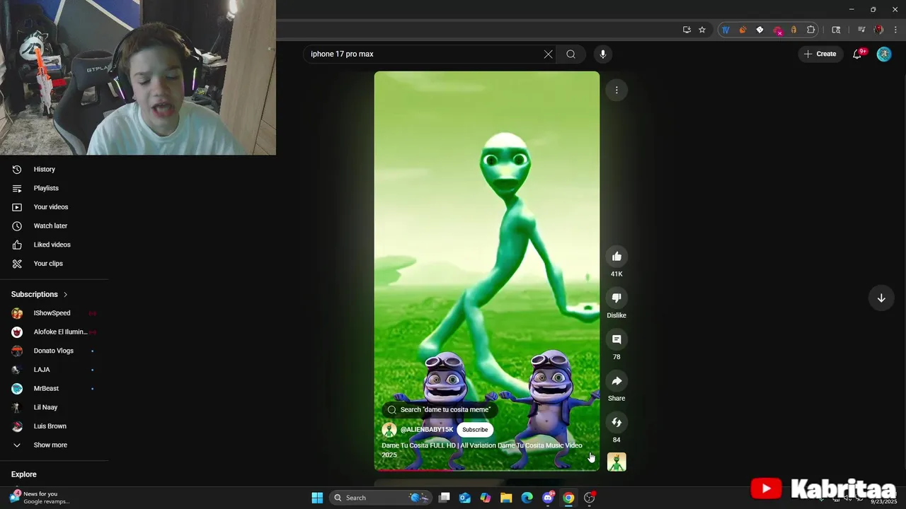Click the search magnifier button
Viewport: 906px width, 509px height.
(x=570, y=54)
